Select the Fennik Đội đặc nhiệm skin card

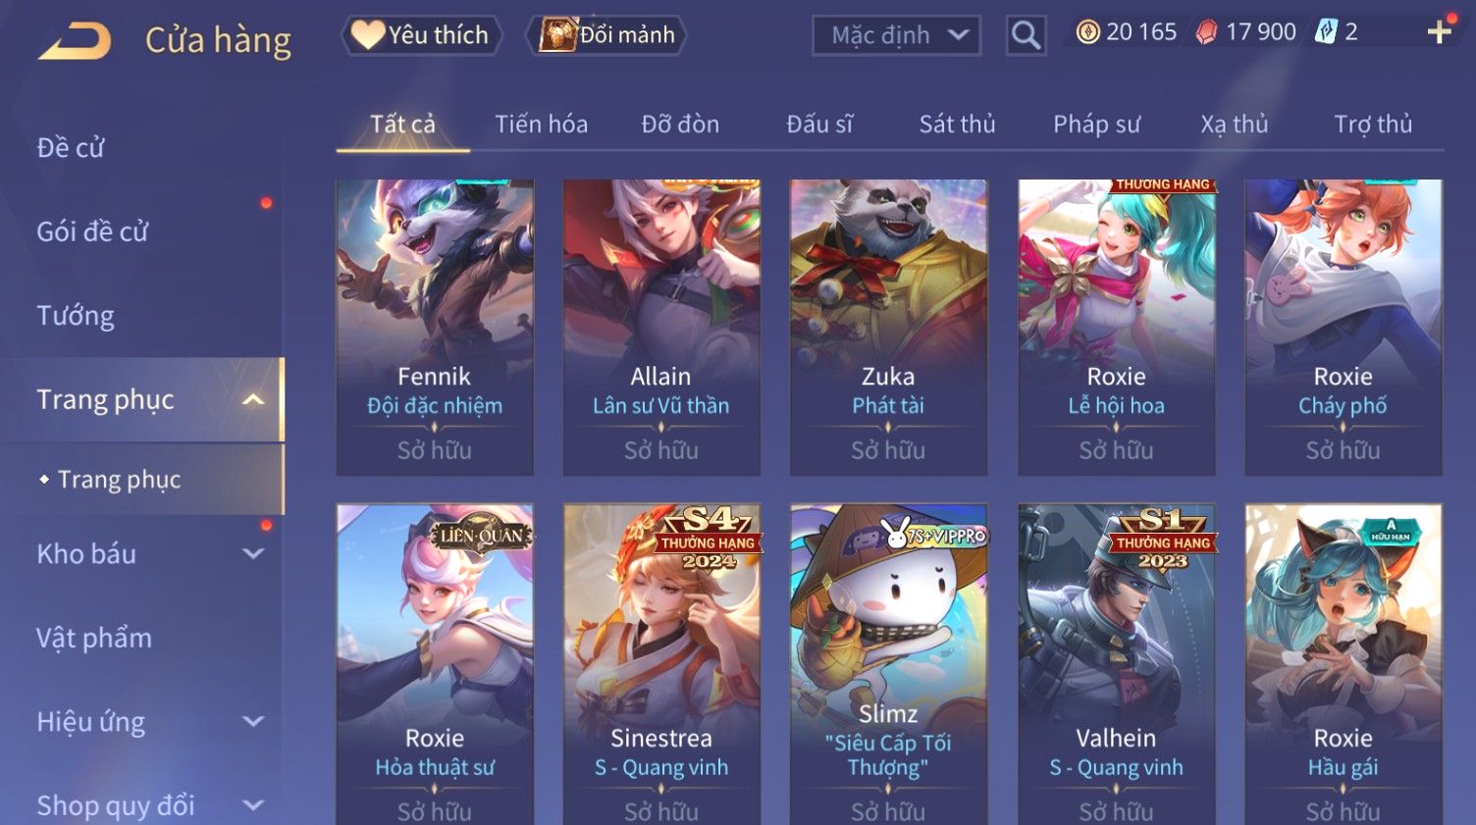(x=435, y=328)
